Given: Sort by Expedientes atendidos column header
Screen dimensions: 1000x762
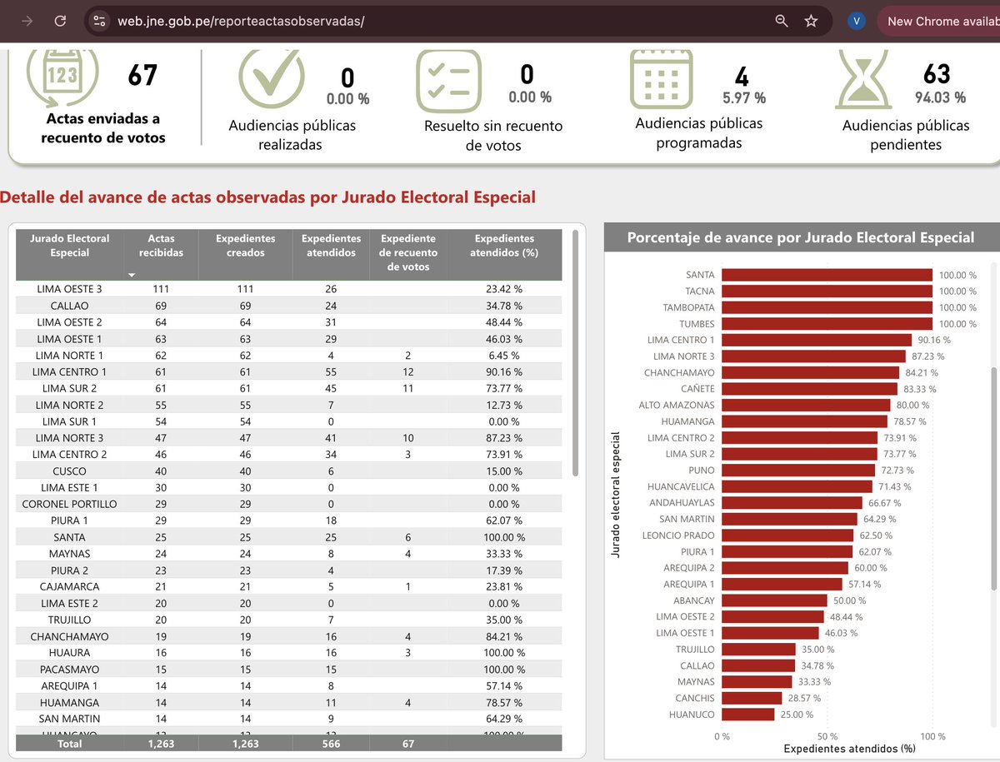Looking at the screenshot, I should click(x=331, y=246).
